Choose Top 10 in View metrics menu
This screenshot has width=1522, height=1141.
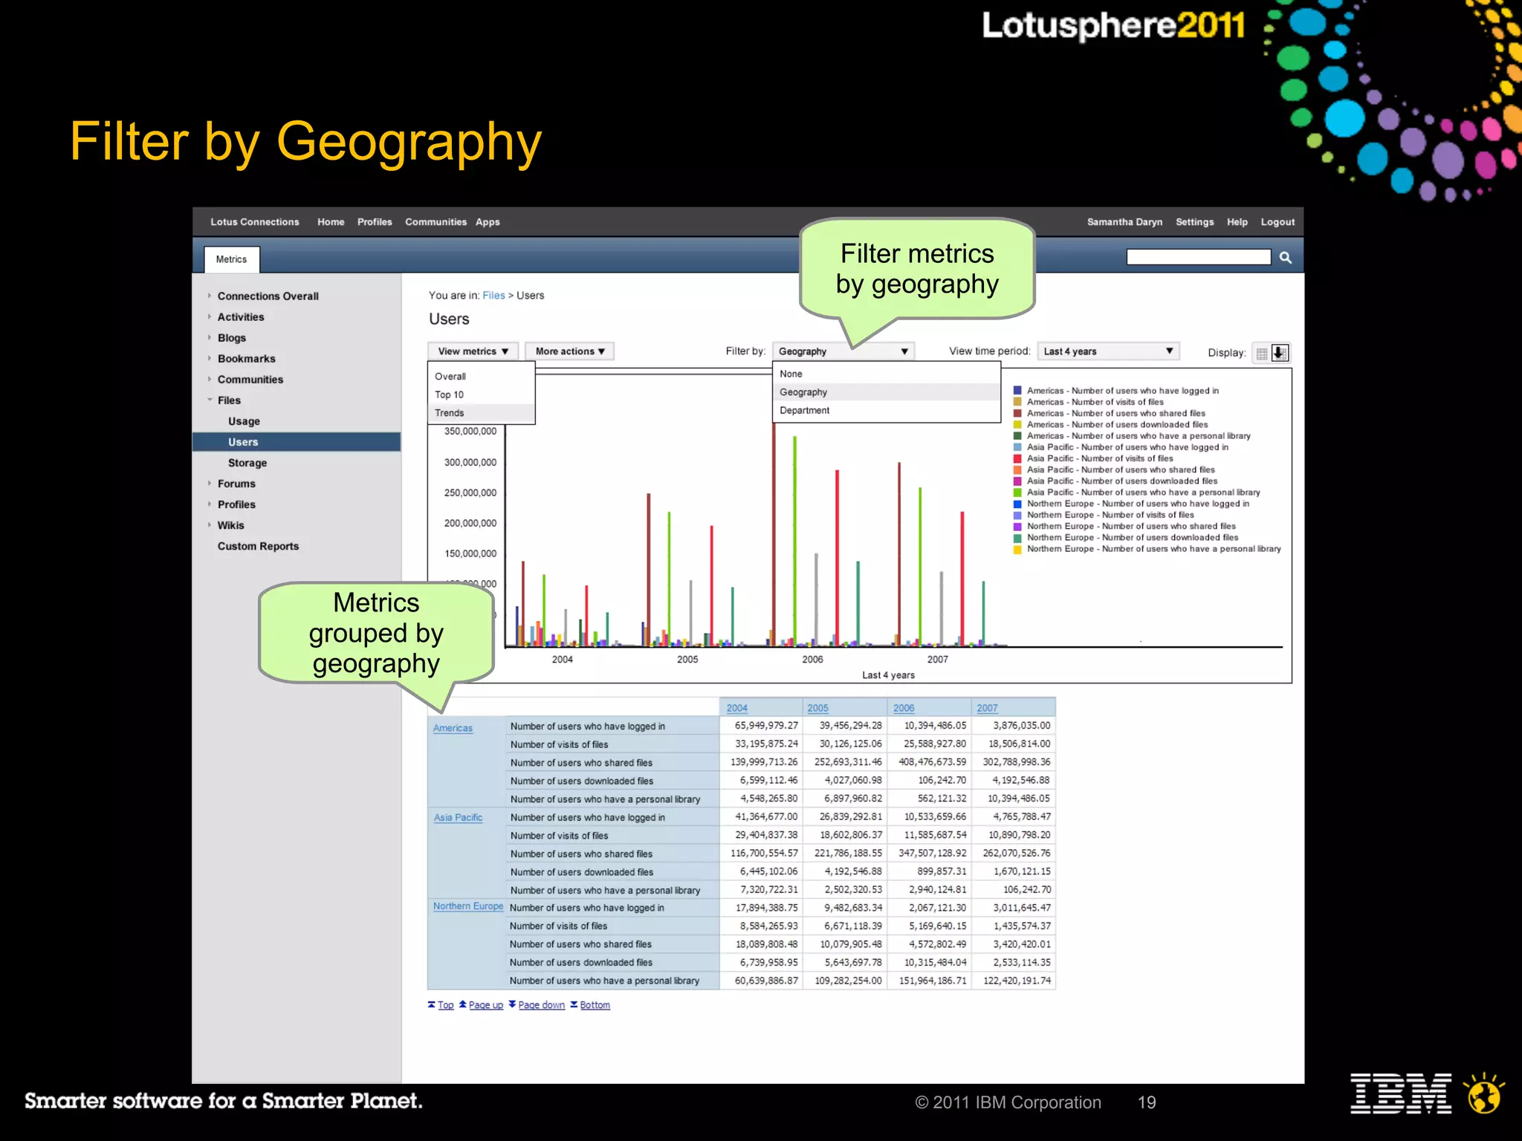(x=481, y=394)
